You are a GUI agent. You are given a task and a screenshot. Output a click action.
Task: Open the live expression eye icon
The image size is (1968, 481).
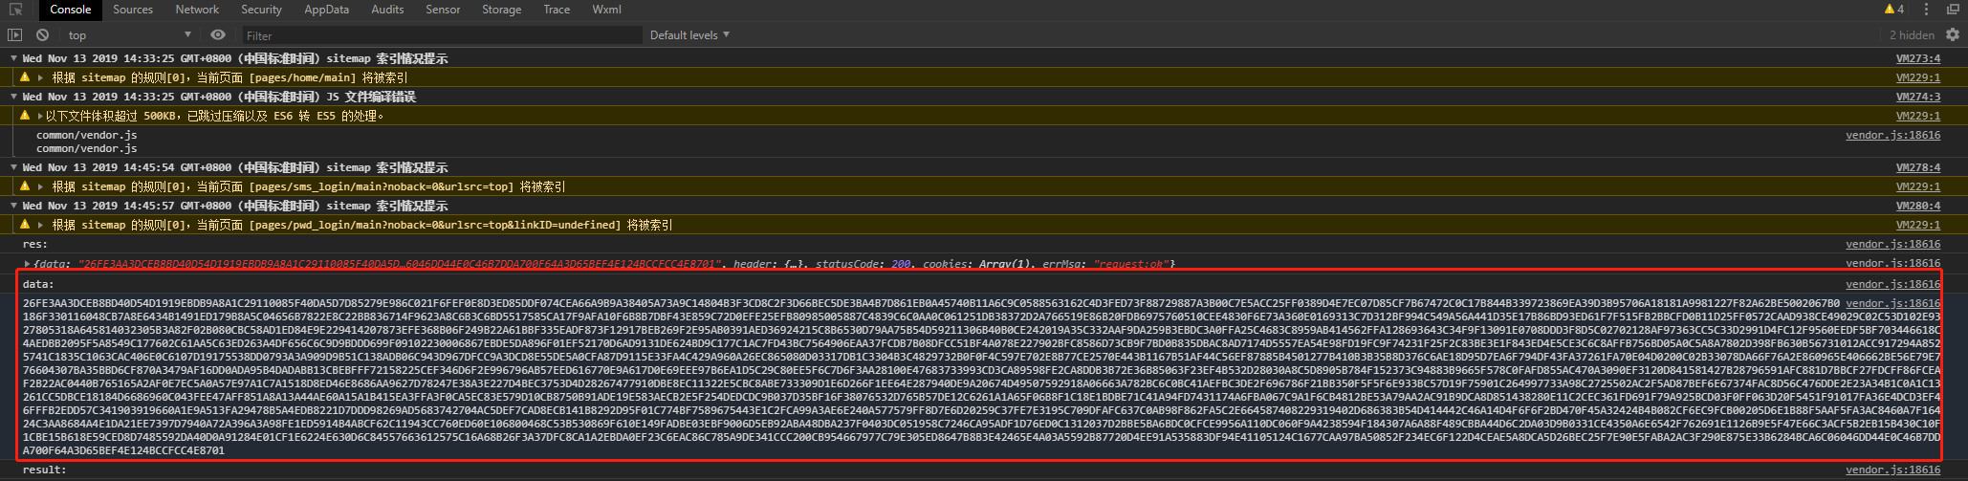218,34
